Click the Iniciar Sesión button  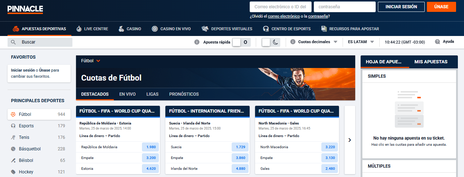401,7
